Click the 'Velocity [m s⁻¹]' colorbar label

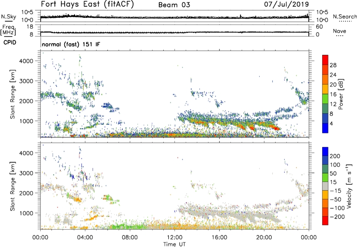click(349, 186)
